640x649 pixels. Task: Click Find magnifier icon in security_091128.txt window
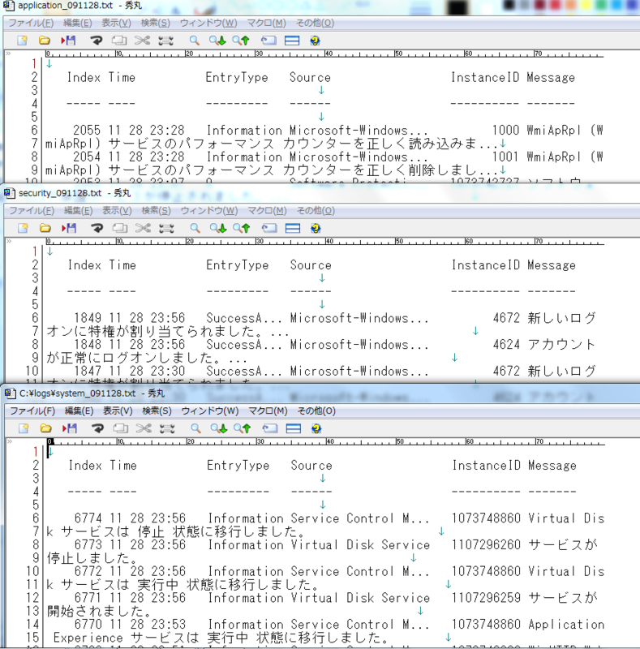[195, 228]
